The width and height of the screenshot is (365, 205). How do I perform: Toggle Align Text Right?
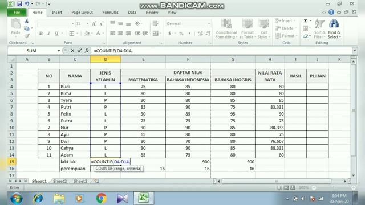tap(128, 34)
